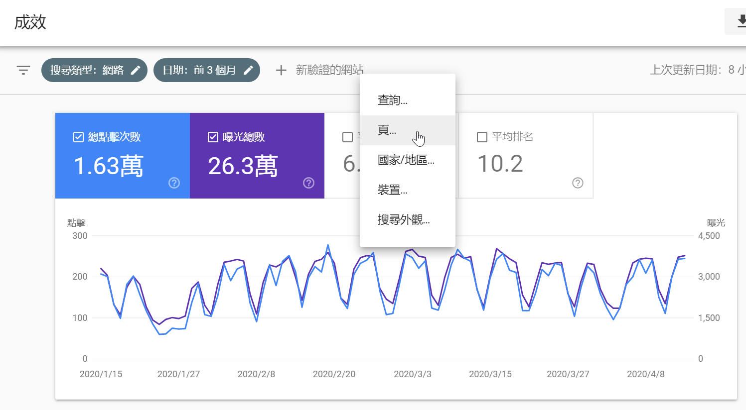The width and height of the screenshot is (746, 410).
Task: Uncheck the 總點擊次數 checkbox
Action: (78, 137)
